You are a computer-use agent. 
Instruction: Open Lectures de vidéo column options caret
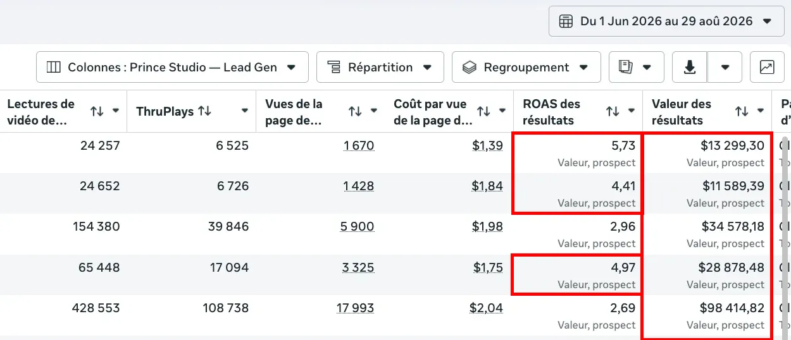(116, 111)
